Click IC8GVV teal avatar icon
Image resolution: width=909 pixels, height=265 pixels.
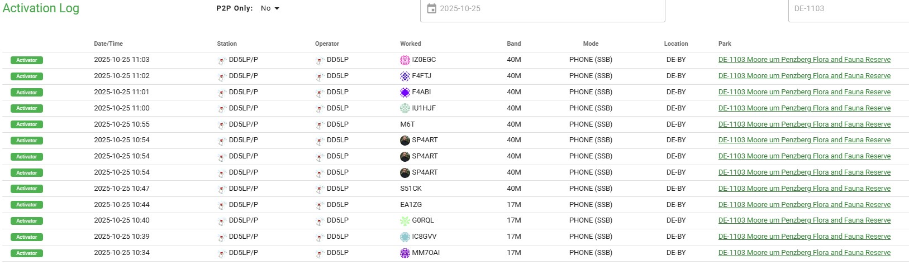pyautogui.click(x=405, y=237)
